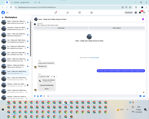Reply to the phone number message
This screenshot has height=119, width=149.
pyautogui.click(x=54, y=76)
